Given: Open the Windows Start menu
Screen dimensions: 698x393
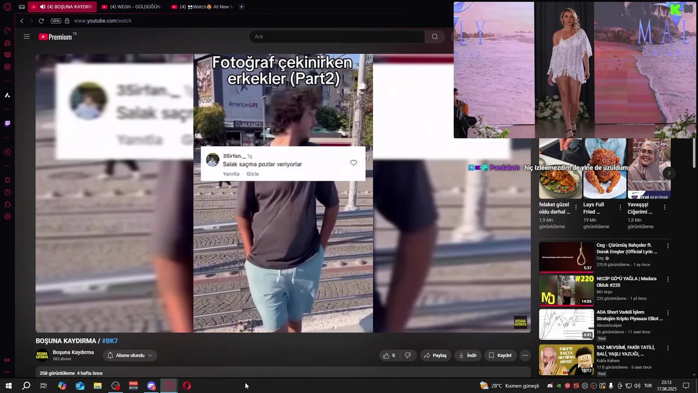Looking at the screenshot, I should [x=8, y=386].
